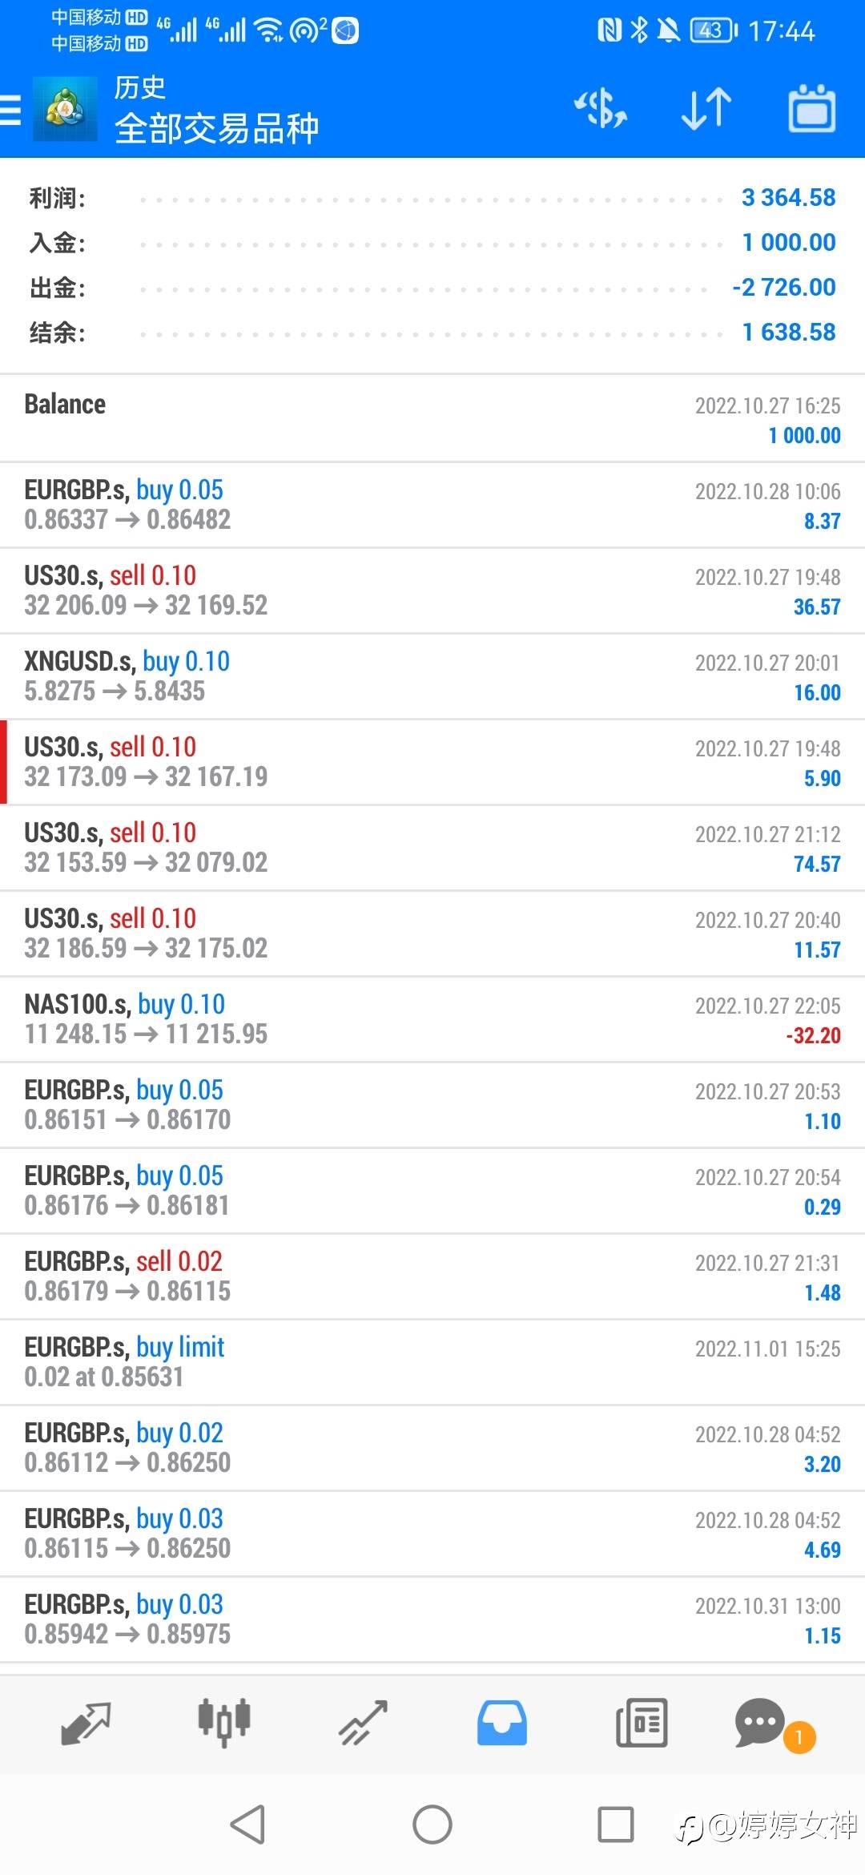This screenshot has height=1875, width=865.
Task: Open the calendar date range picker
Action: pyautogui.click(x=812, y=109)
